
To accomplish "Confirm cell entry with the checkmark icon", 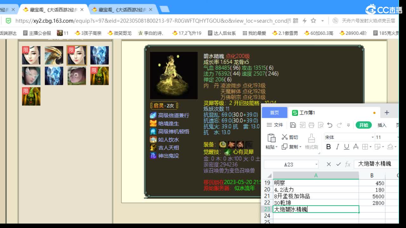I will (338, 164).
